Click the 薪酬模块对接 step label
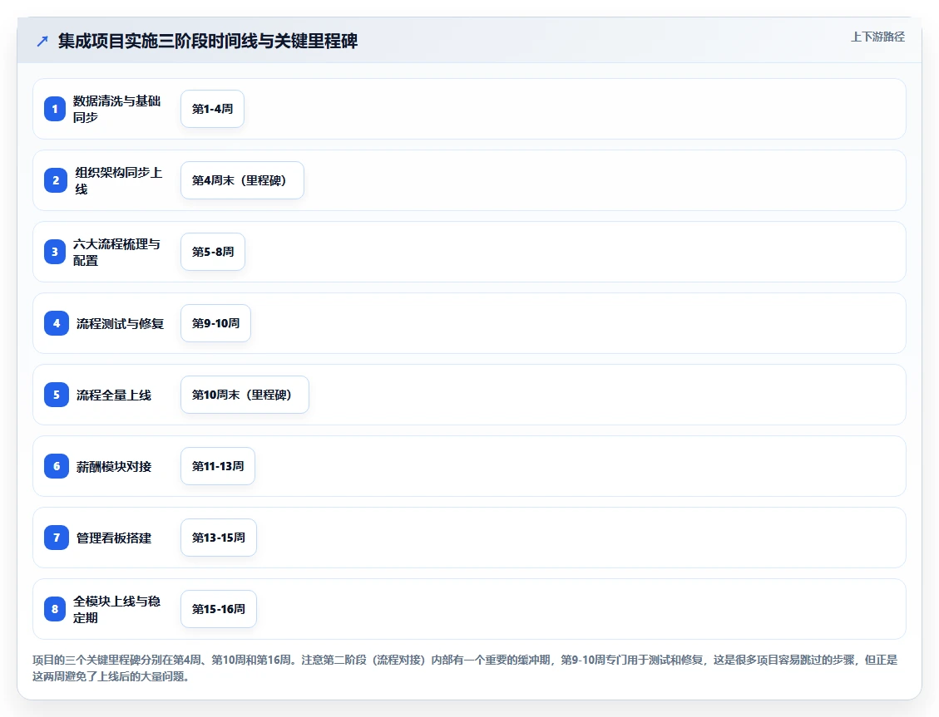This screenshot has width=939, height=717. point(114,466)
